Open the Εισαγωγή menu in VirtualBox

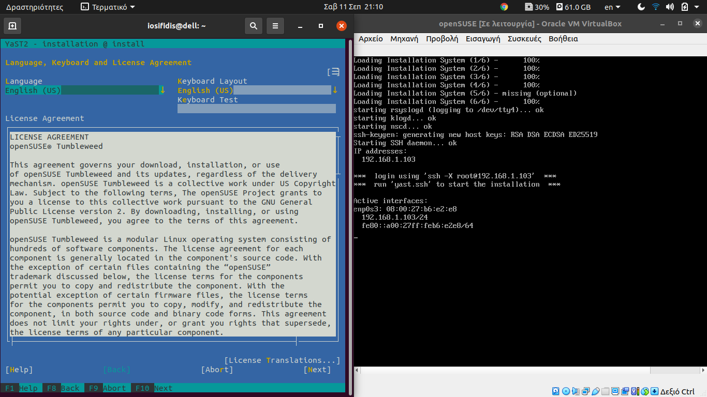(x=483, y=39)
